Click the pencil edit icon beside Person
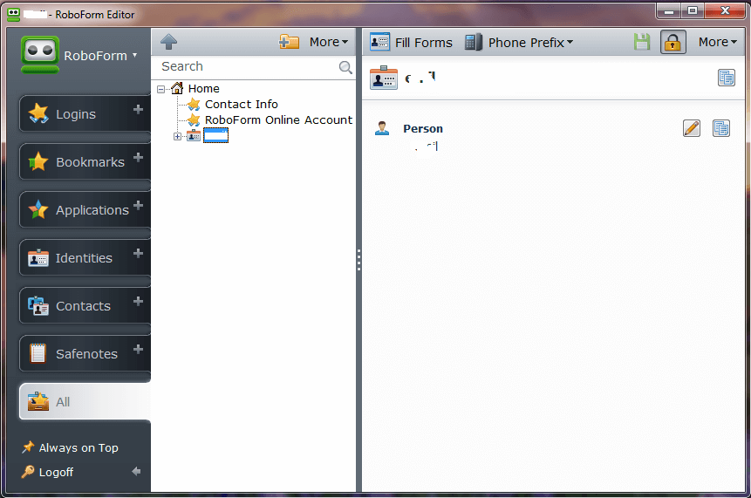Screen dimensions: 751x498 pos(692,129)
